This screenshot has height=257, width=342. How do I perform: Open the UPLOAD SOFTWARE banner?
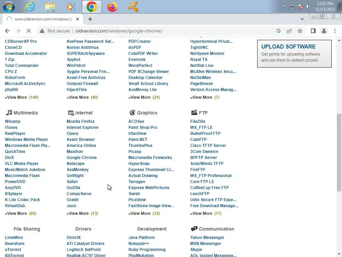coord(294,54)
